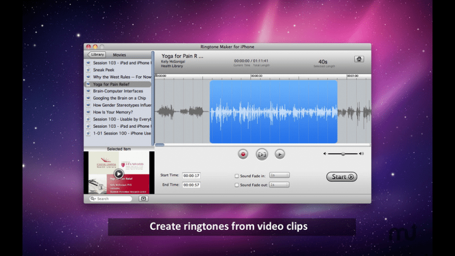Open the Sound Fade out duration dropdown
The width and height of the screenshot is (455, 256).
279,184
